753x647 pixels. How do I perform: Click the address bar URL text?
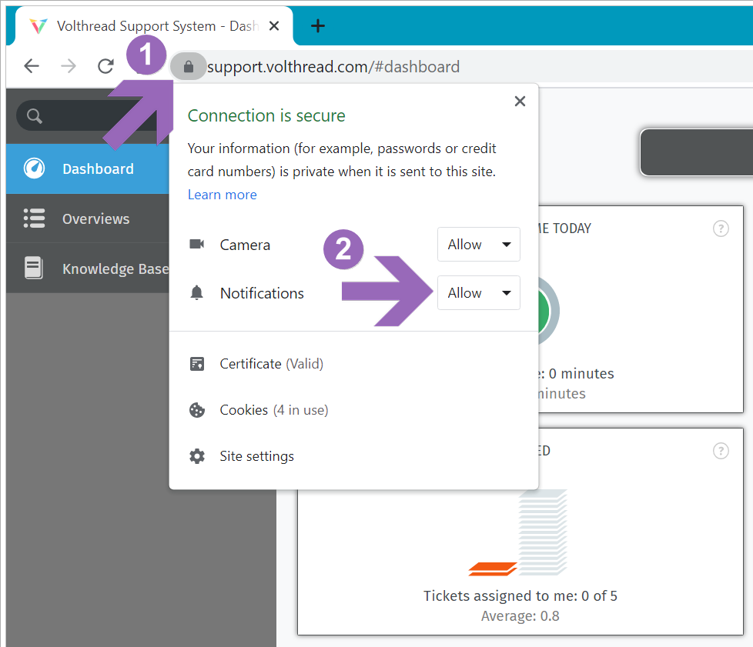pos(333,67)
